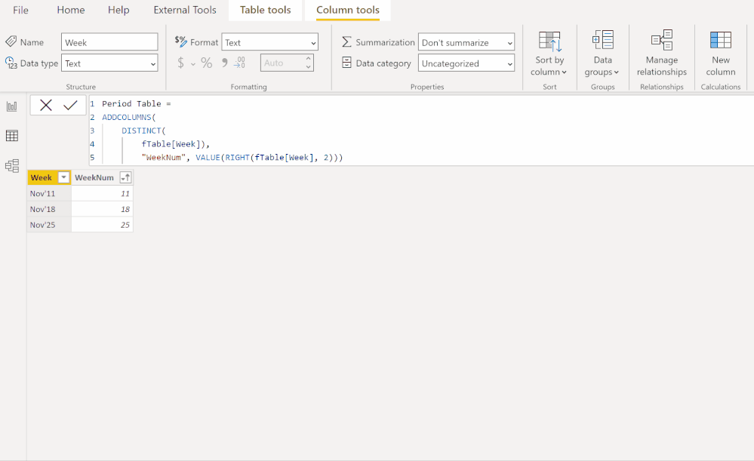Viewport: 754px width, 461px height.
Task: Open the Sort by column menu
Action: point(549,53)
